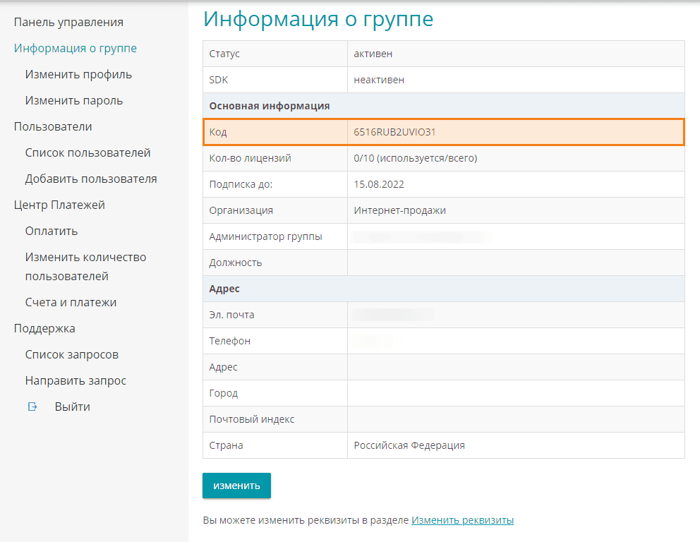Click organization value Интернет-продажи
The image size is (700, 542).
(399, 210)
